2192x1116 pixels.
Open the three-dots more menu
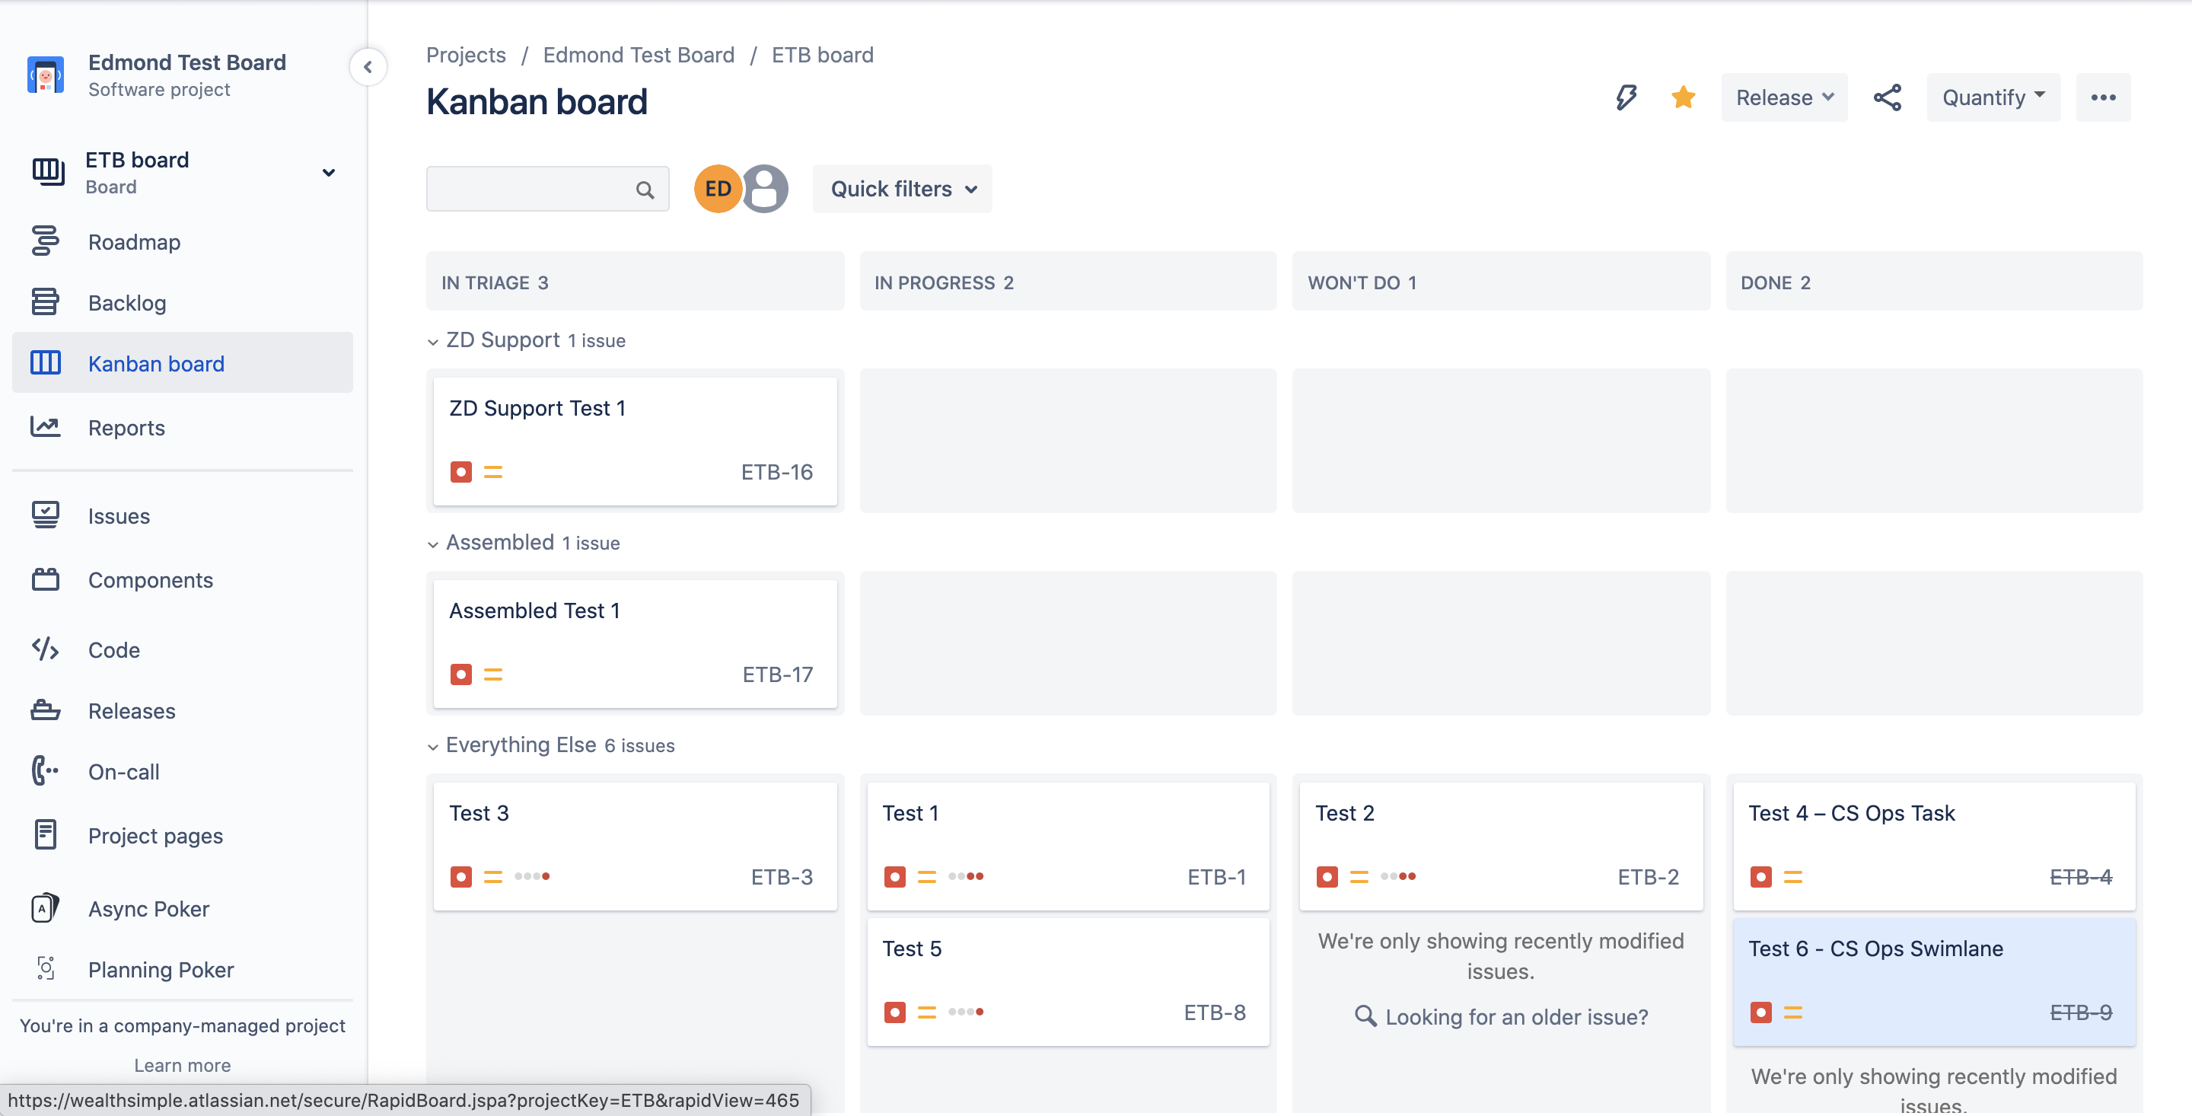2103,97
